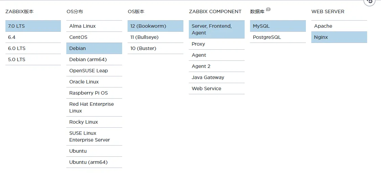Select OS version 11 (Bullseye)
381x176 pixels.
[155, 37]
